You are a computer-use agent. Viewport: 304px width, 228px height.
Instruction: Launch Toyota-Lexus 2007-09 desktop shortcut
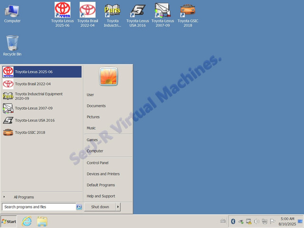pyautogui.click(x=162, y=15)
